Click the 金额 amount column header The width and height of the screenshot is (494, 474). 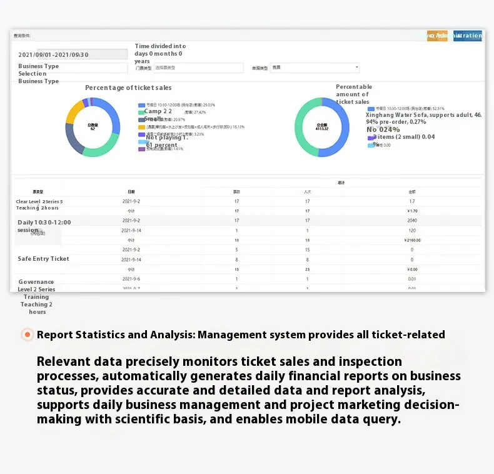tap(411, 191)
